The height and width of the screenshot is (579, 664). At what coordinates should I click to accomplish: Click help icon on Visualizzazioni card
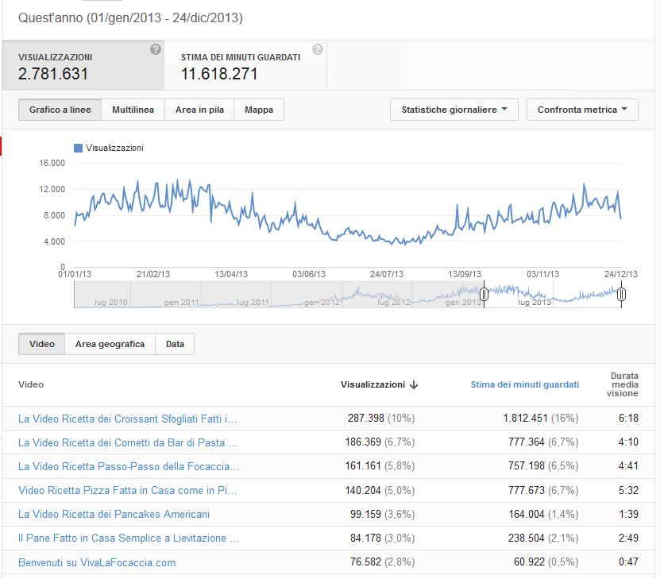pos(156,49)
